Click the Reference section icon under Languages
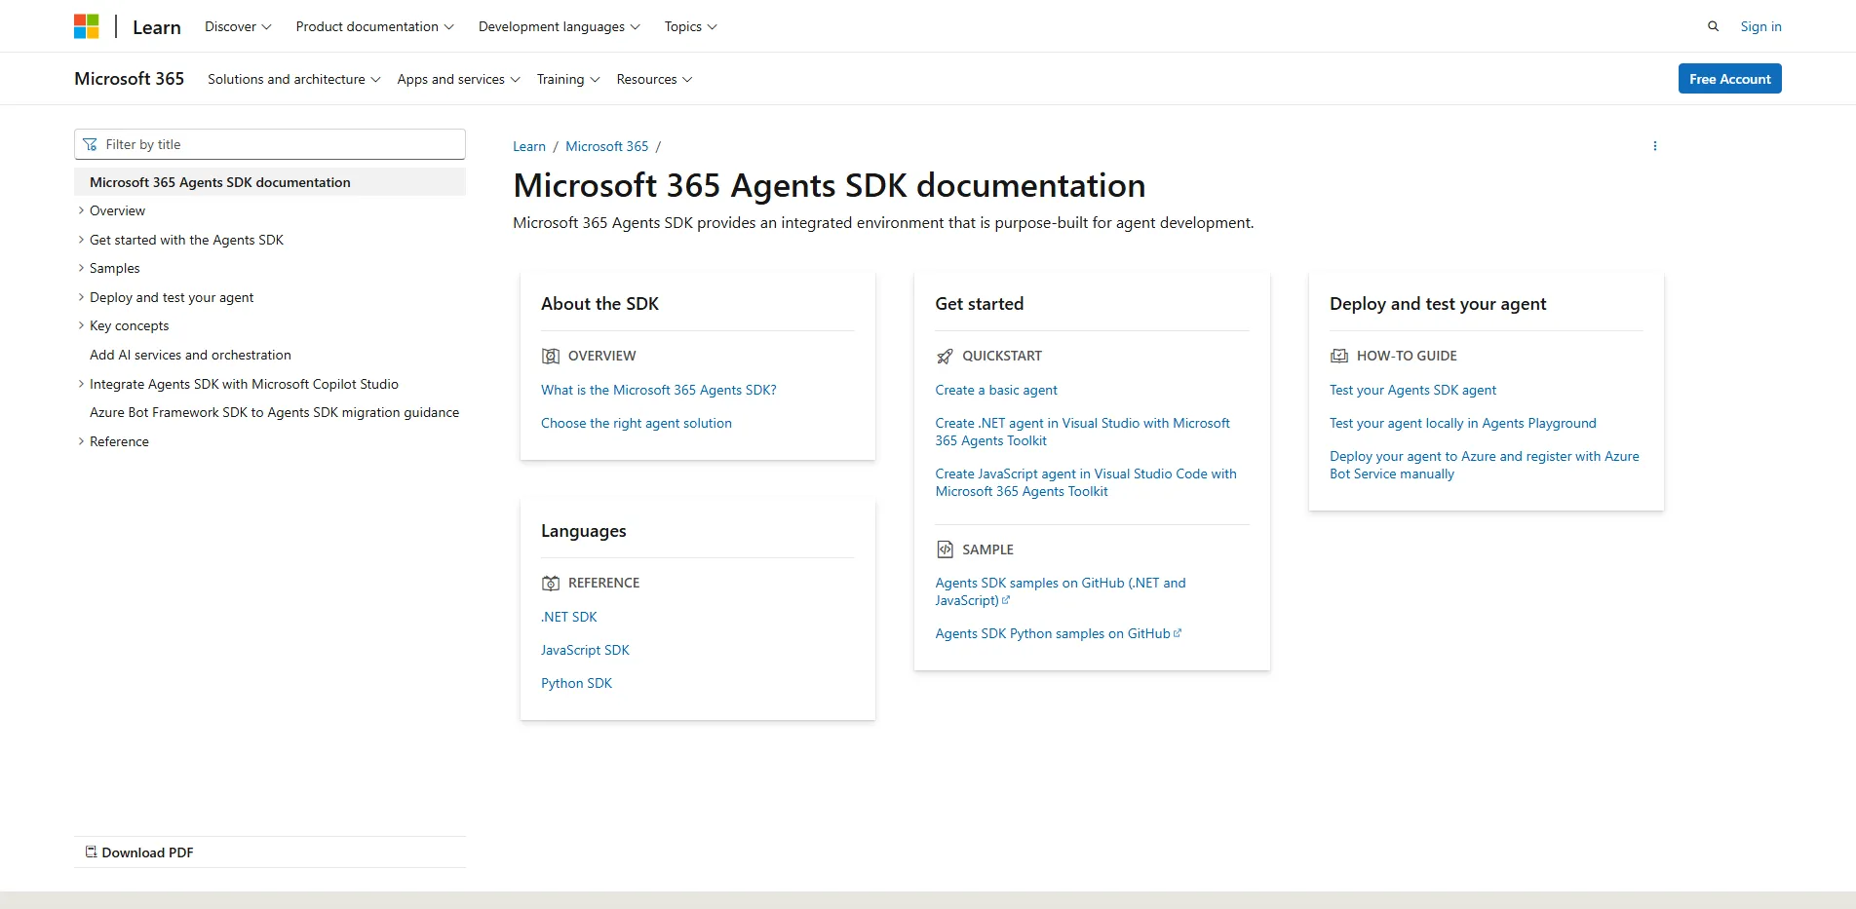This screenshot has width=1856, height=909. [x=551, y=583]
